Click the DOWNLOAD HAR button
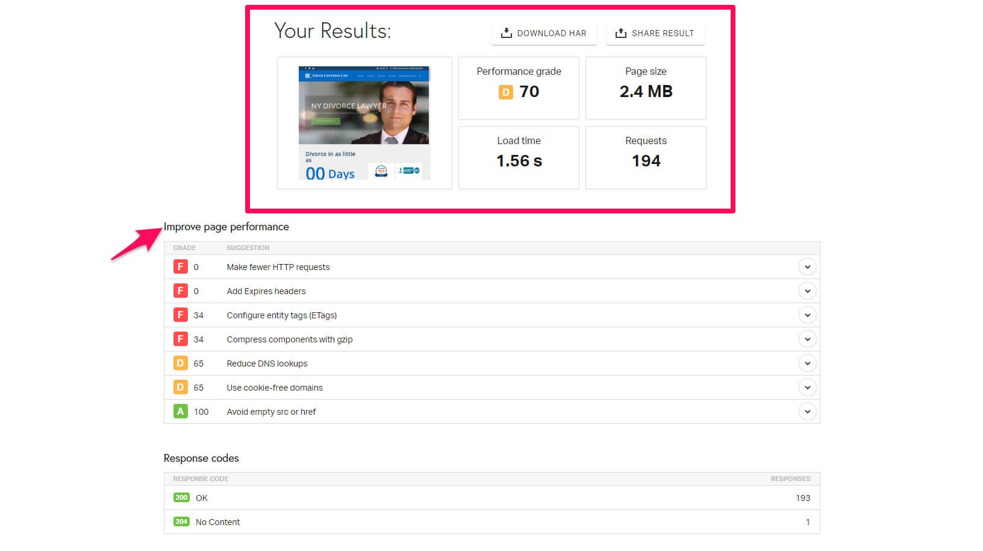Screen dimensions: 983x551 [544, 33]
